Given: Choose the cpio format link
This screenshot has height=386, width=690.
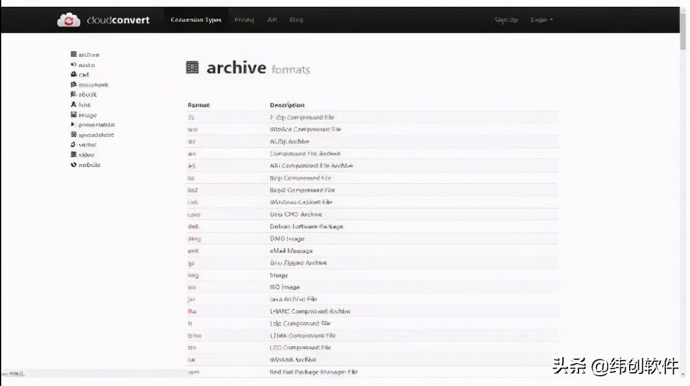Looking at the screenshot, I should coord(194,215).
